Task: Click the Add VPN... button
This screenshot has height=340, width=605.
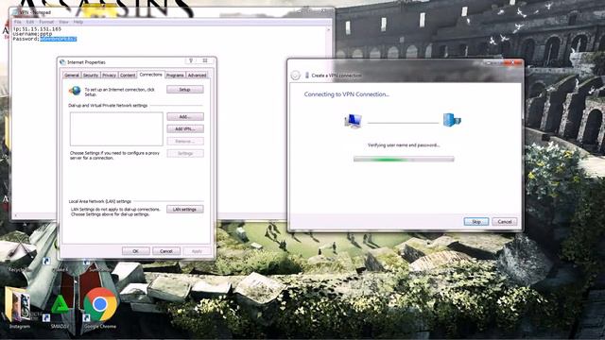Action: (x=185, y=128)
